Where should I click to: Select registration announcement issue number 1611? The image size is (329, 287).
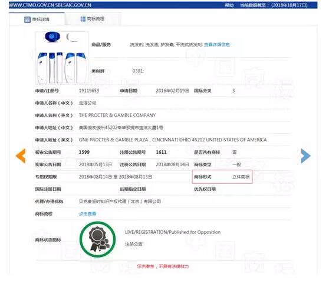coord(161,152)
